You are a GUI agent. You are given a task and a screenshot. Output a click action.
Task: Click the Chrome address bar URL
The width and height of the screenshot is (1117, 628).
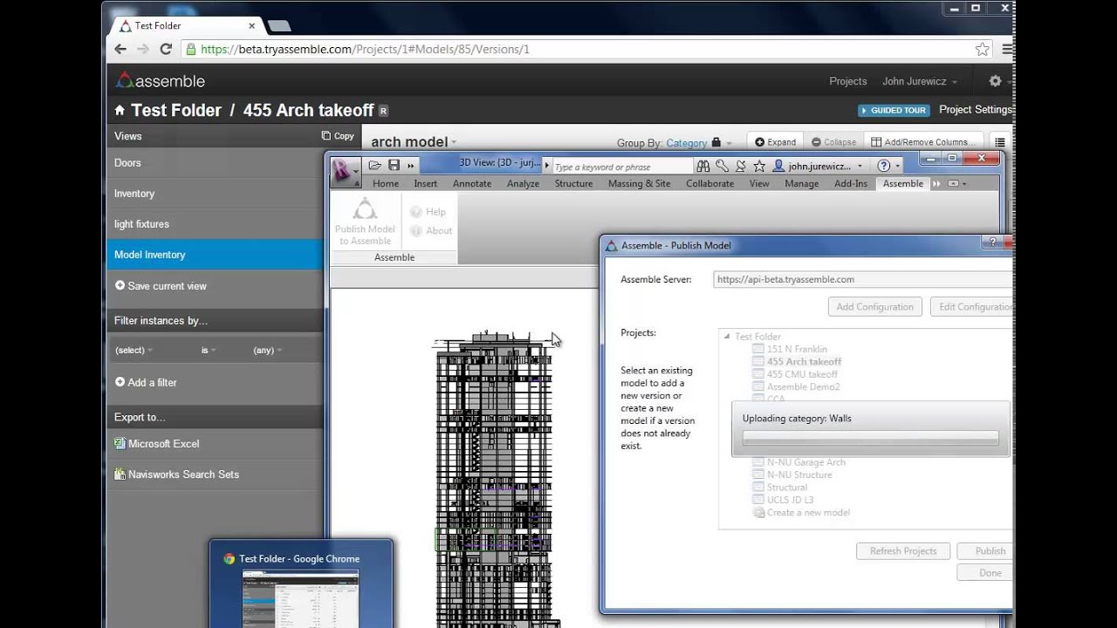[x=365, y=50]
